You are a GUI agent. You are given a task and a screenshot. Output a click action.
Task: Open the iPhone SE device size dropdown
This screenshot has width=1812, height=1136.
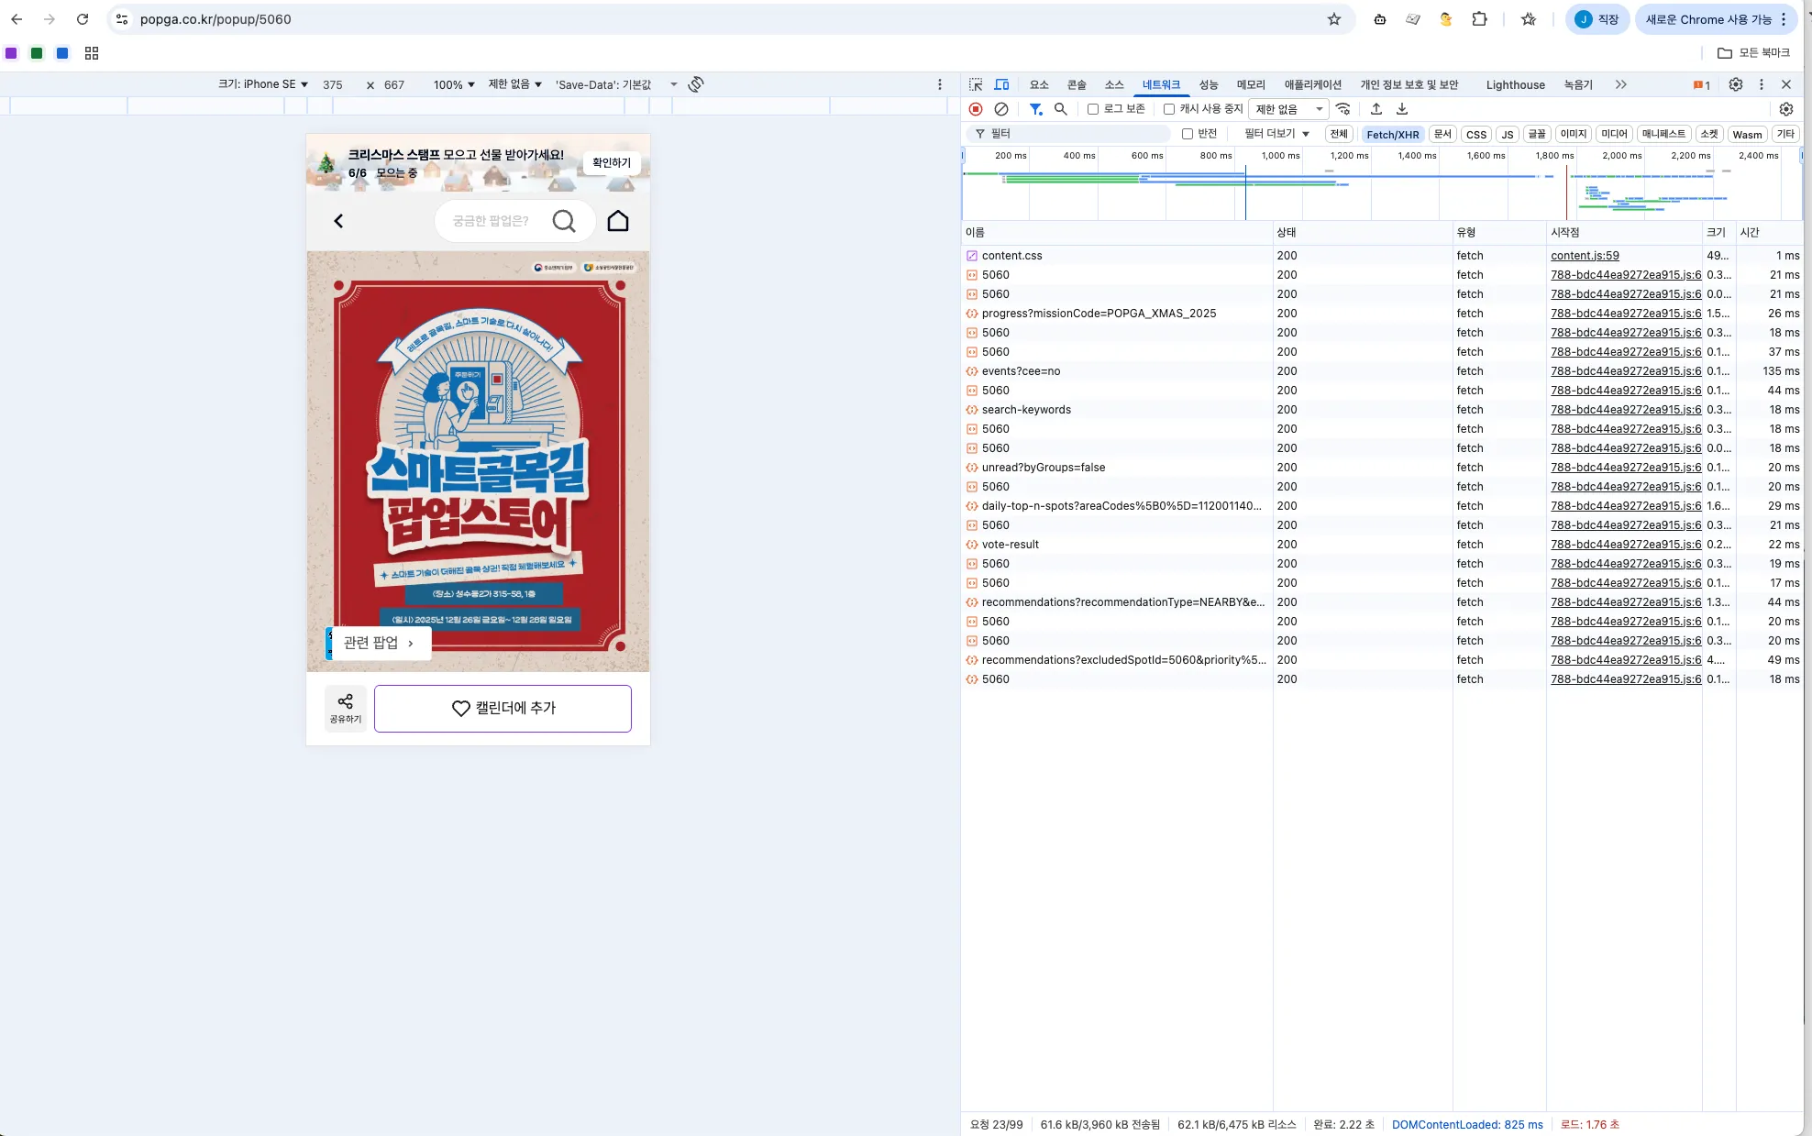tap(263, 84)
